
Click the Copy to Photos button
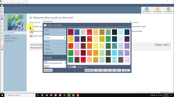[x=89, y=70]
